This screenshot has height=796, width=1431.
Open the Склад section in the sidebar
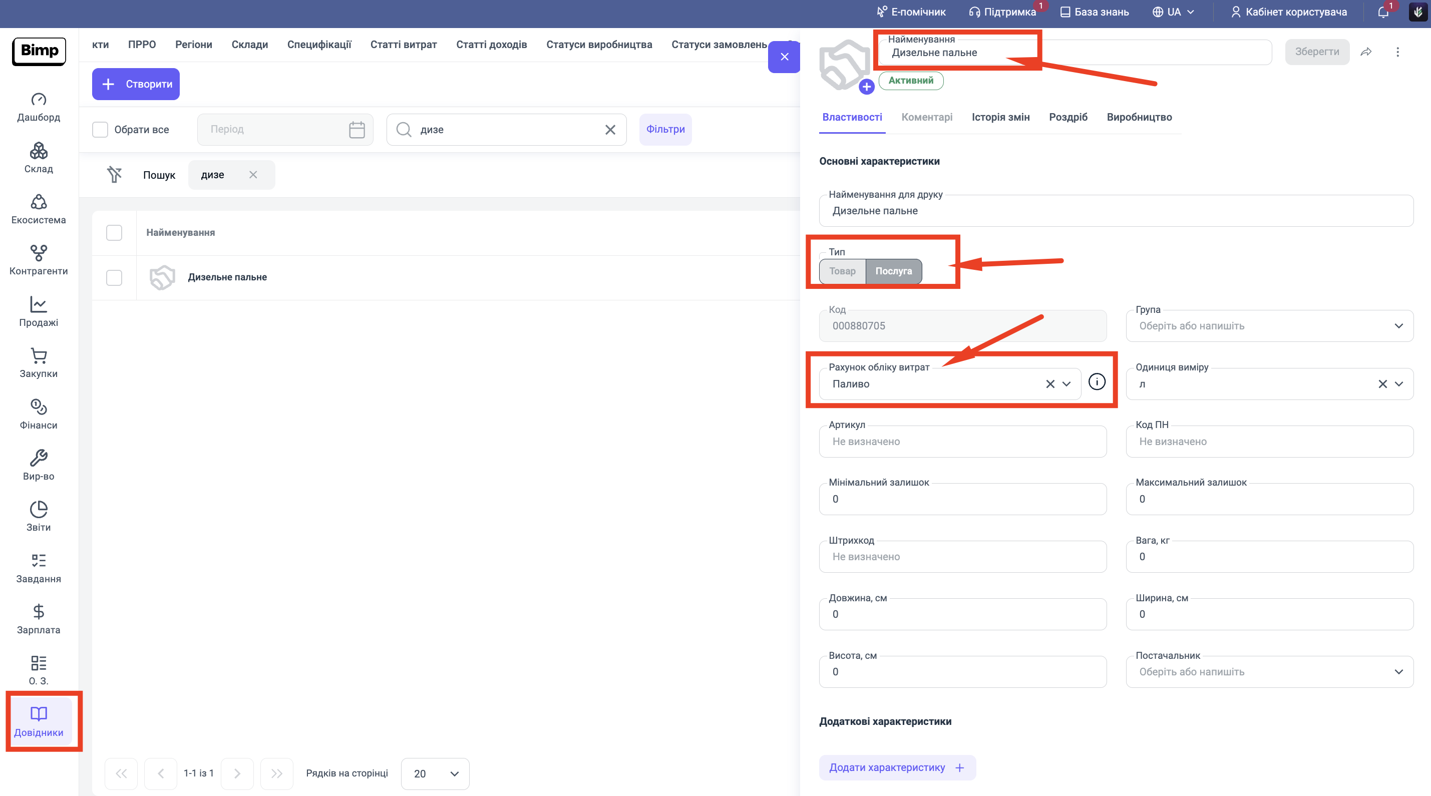click(x=39, y=158)
